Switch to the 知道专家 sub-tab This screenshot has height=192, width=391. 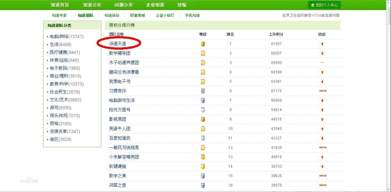coord(59,16)
